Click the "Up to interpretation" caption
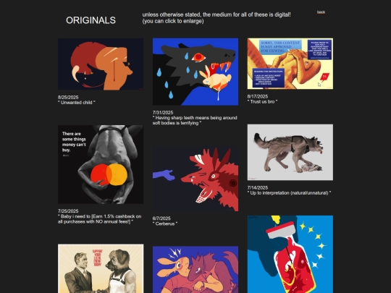 pyautogui.click(x=289, y=193)
